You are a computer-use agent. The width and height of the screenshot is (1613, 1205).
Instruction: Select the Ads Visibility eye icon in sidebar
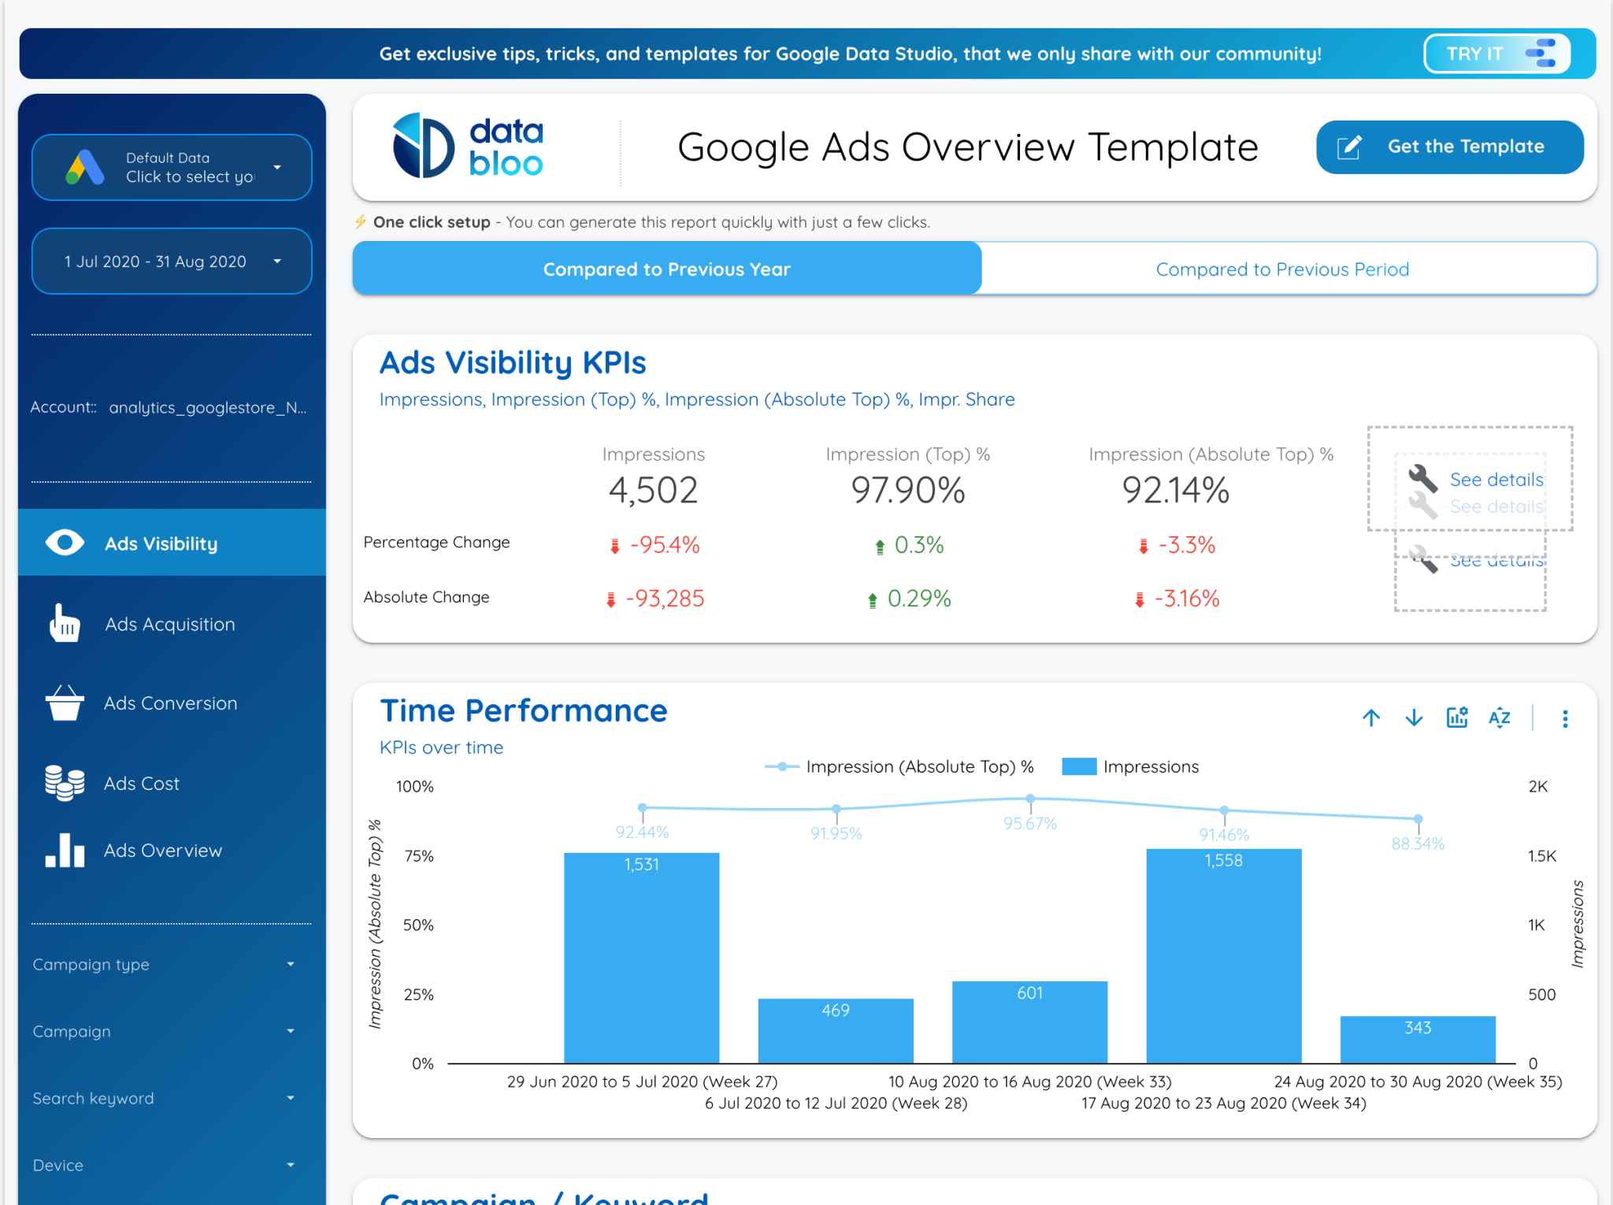pos(65,543)
